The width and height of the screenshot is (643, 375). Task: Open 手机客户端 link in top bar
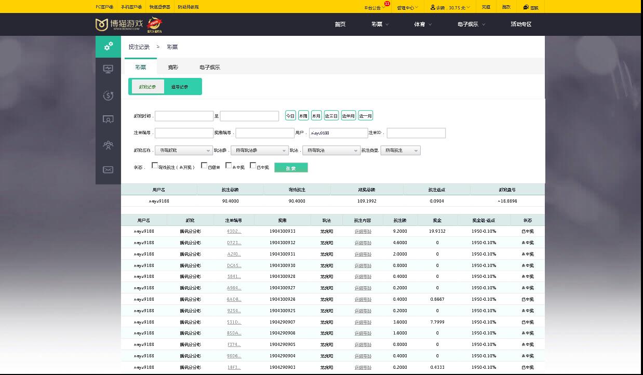131,7
